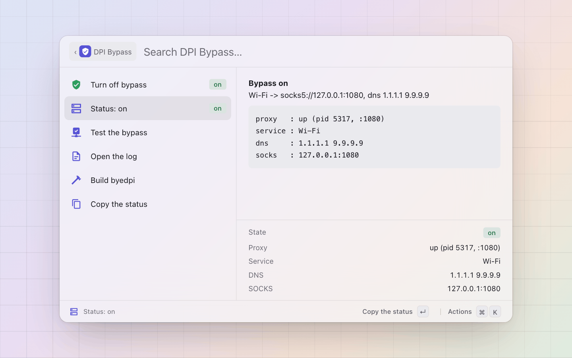Viewport: 572px width, 358px height.
Task: Click the proxy : up (pid 5317, :1080) code line
Action: [x=320, y=119]
